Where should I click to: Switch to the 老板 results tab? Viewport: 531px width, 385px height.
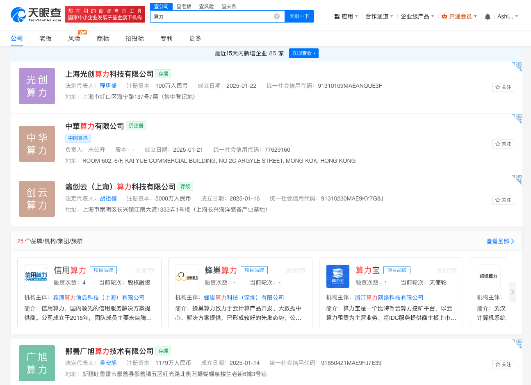tap(46, 38)
